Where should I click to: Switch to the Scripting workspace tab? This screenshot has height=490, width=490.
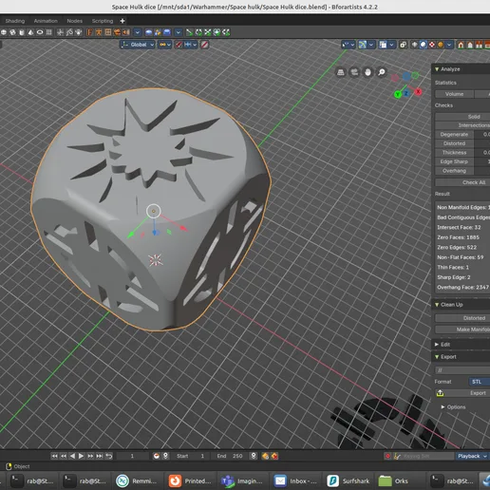103,21
